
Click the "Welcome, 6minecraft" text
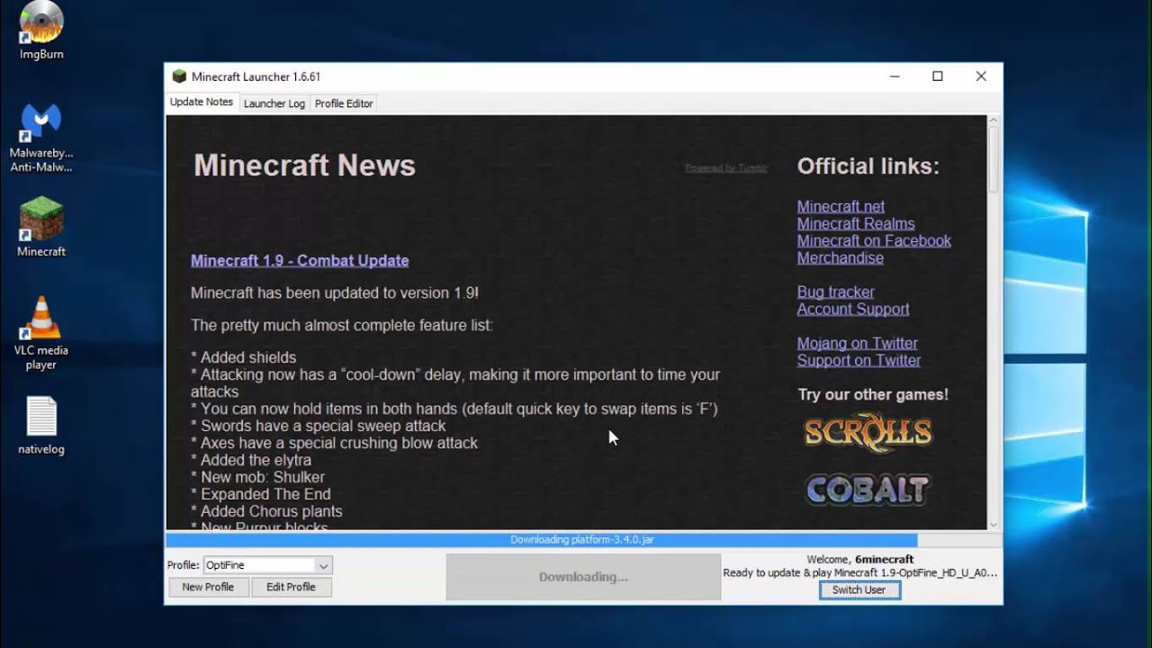click(860, 560)
